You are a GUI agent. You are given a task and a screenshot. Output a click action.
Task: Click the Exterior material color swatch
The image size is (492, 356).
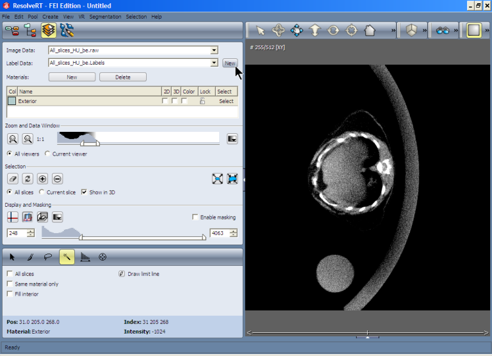pyautogui.click(x=12, y=101)
